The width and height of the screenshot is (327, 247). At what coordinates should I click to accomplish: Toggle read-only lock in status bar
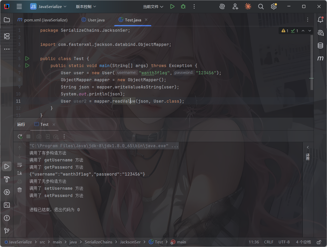[319, 242]
